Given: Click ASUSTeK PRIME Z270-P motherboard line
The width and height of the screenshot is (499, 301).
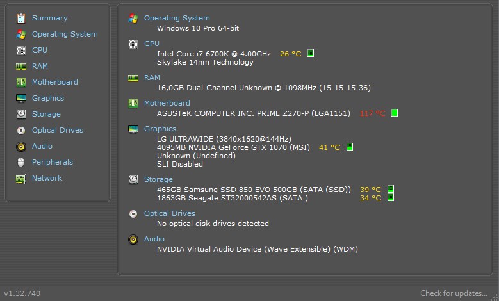Looking at the screenshot, I should coord(254,113).
